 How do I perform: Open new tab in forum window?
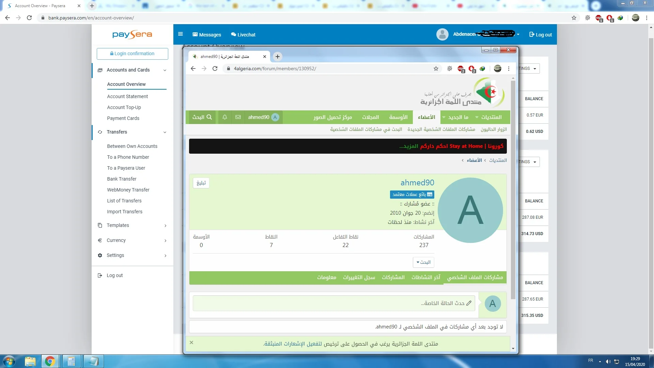click(x=278, y=57)
